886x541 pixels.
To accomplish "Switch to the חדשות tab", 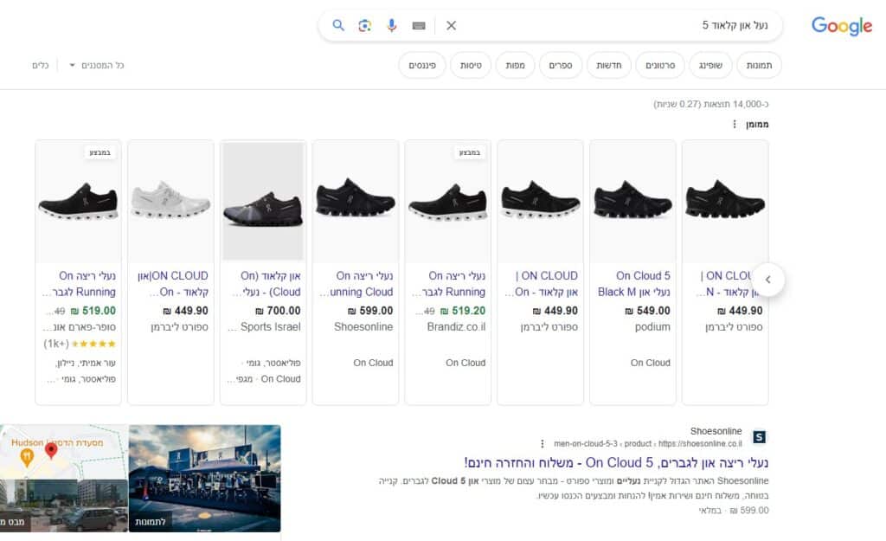I will coord(608,65).
